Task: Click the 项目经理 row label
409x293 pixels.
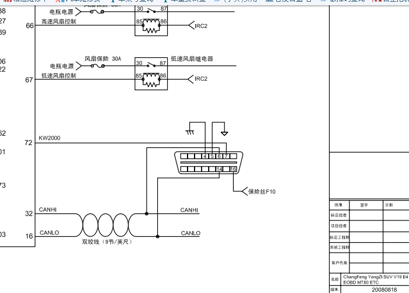Action: click(338, 226)
